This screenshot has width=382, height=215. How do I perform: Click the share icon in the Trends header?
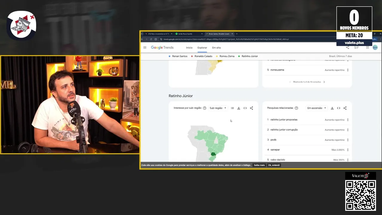[347, 47]
